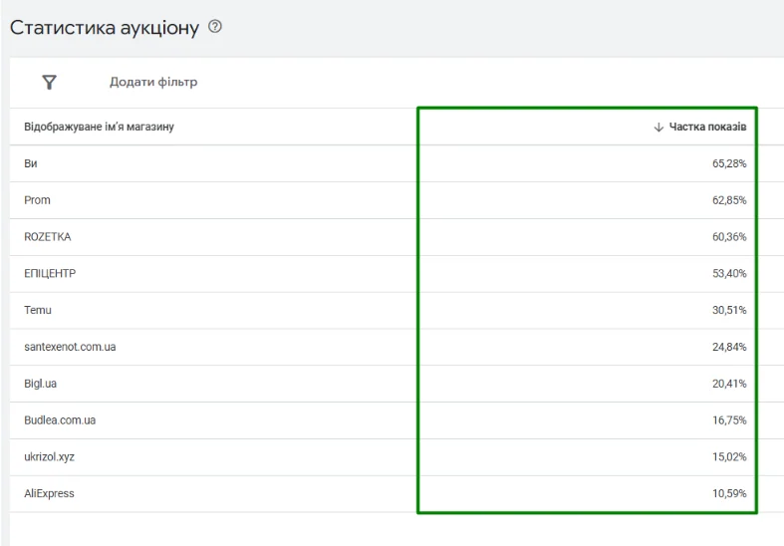The width and height of the screenshot is (784, 546).
Task: Sort by Частка показів descending arrow
Action: click(x=658, y=127)
